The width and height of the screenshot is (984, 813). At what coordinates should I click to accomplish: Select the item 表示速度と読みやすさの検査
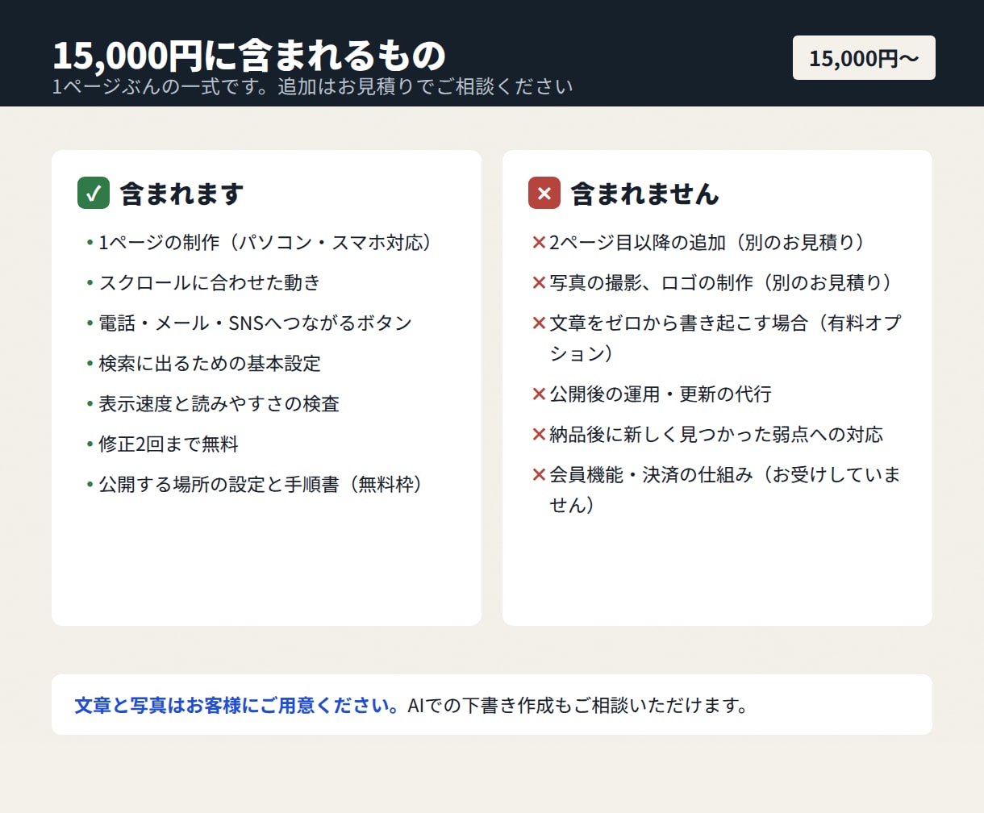[219, 403]
